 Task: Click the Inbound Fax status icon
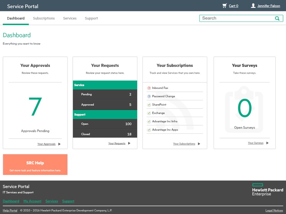[149, 88]
